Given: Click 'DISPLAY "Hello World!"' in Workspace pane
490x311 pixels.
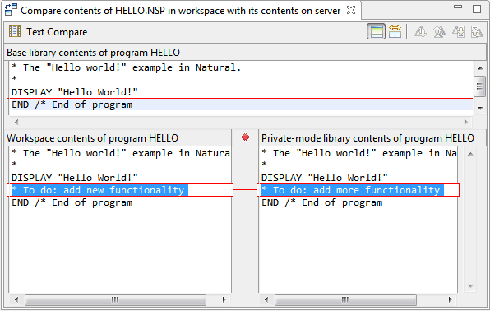Looking at the screenshot, I should [74, 178].
